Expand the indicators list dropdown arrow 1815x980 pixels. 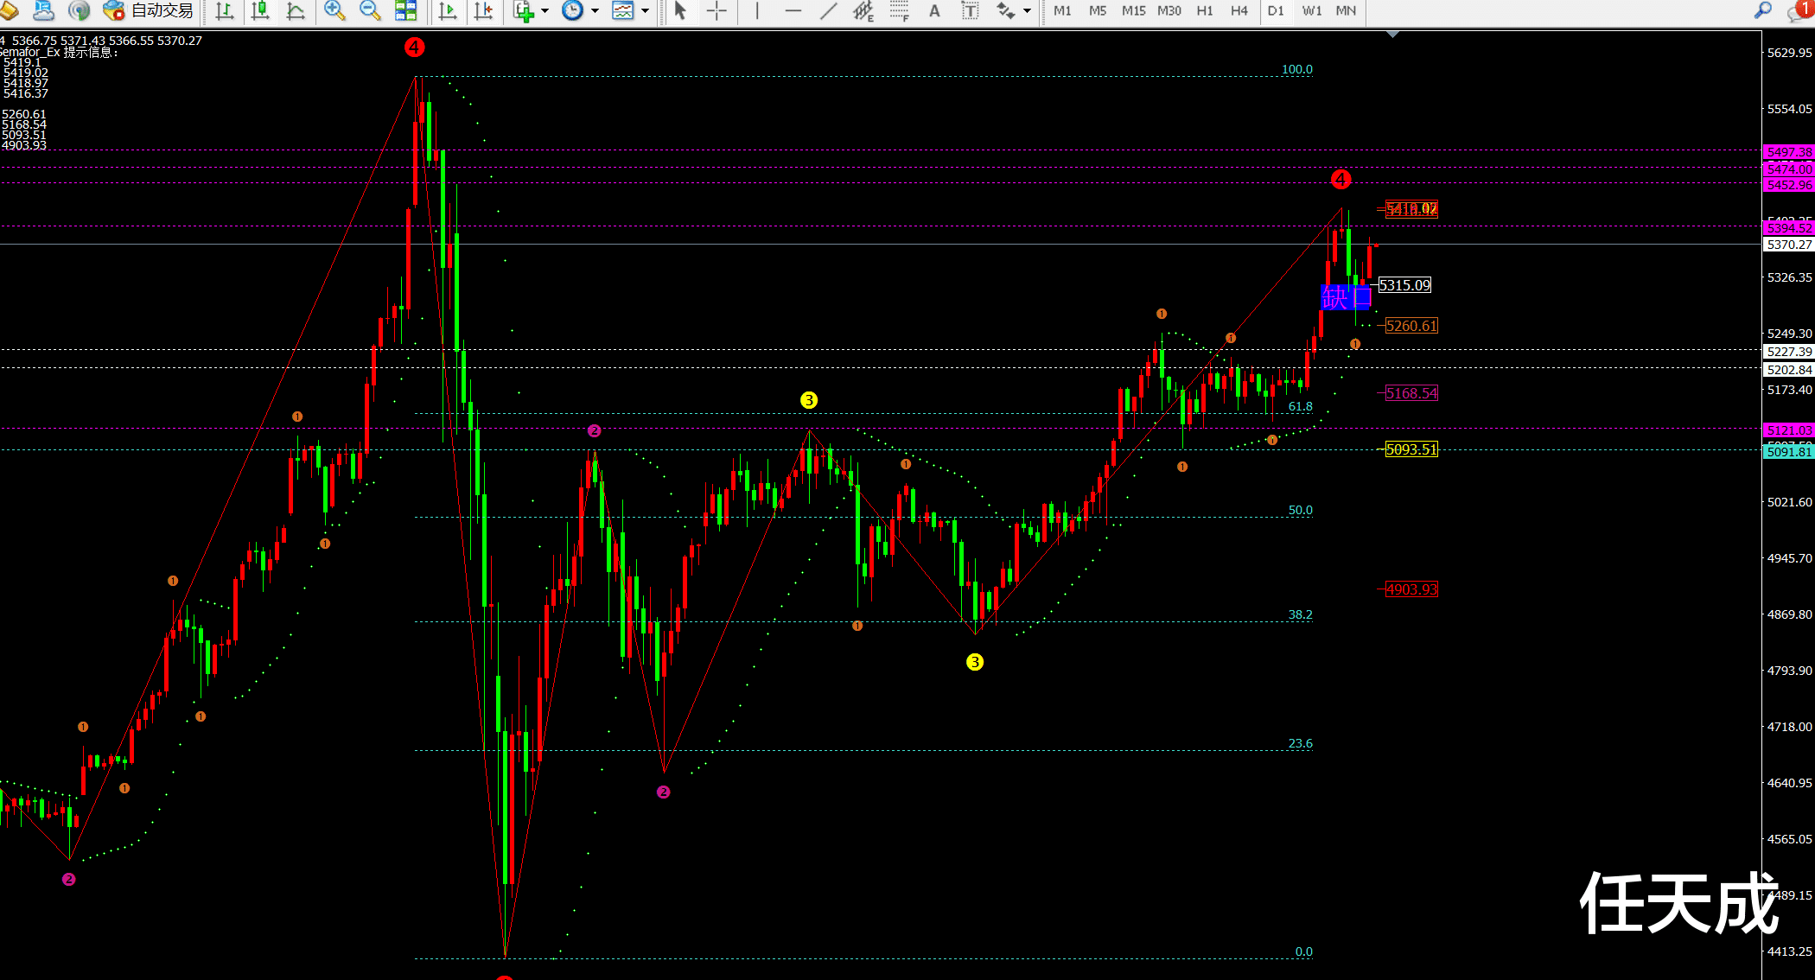[544, 10]
